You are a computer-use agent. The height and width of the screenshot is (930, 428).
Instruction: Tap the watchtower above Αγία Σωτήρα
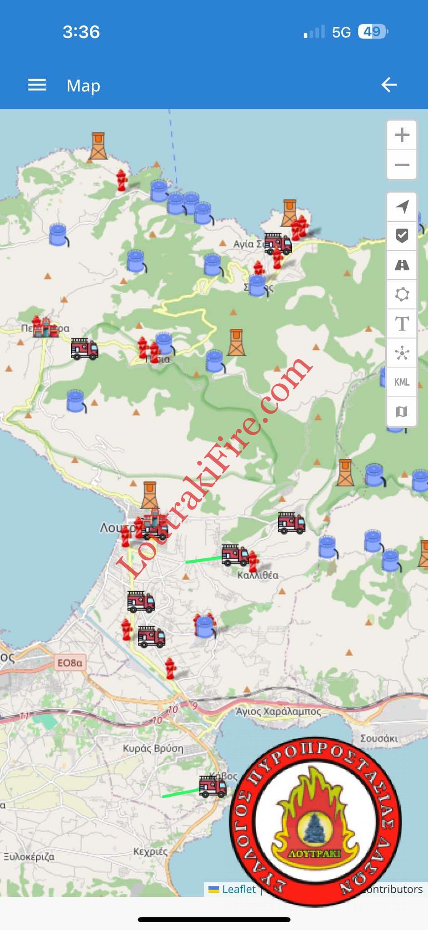click(289, 213)
